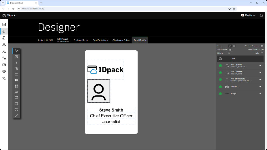The image size is (267, 150).
Task: Open the Designer icon in left sidebar
Action: (x=4, y=31)
